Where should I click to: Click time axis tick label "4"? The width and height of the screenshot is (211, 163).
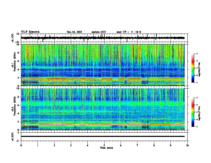pos(87,145)
